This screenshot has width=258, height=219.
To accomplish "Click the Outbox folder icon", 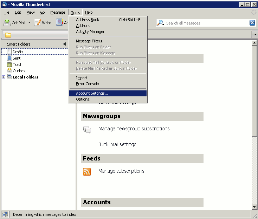I will pyautogui.click(x=9, y=70).
